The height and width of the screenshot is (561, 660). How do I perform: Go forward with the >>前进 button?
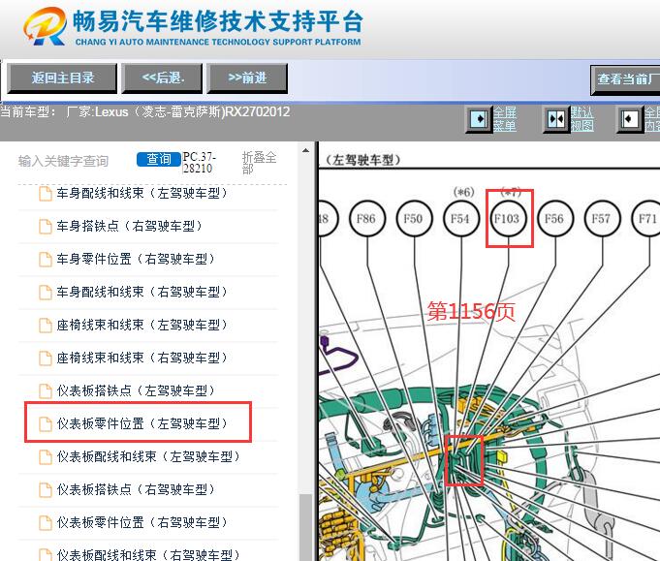point(247,78)
